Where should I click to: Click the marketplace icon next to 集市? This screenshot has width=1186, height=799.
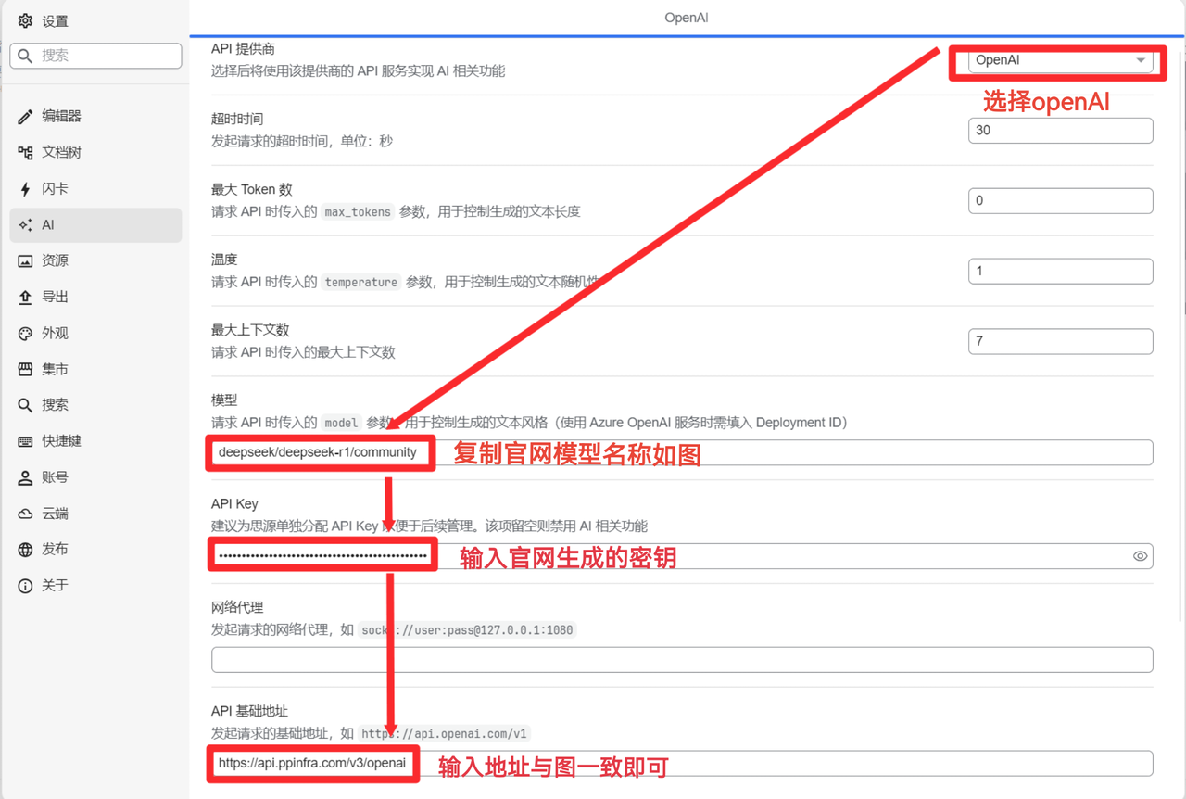click(26, 370)
